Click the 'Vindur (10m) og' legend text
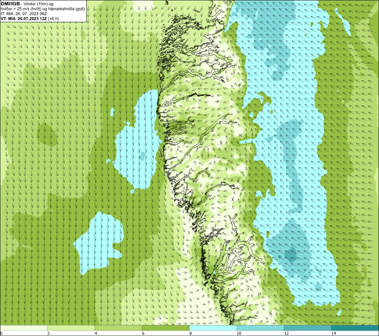The height and width of the screenshot is (336, 379). coord(38,4)
